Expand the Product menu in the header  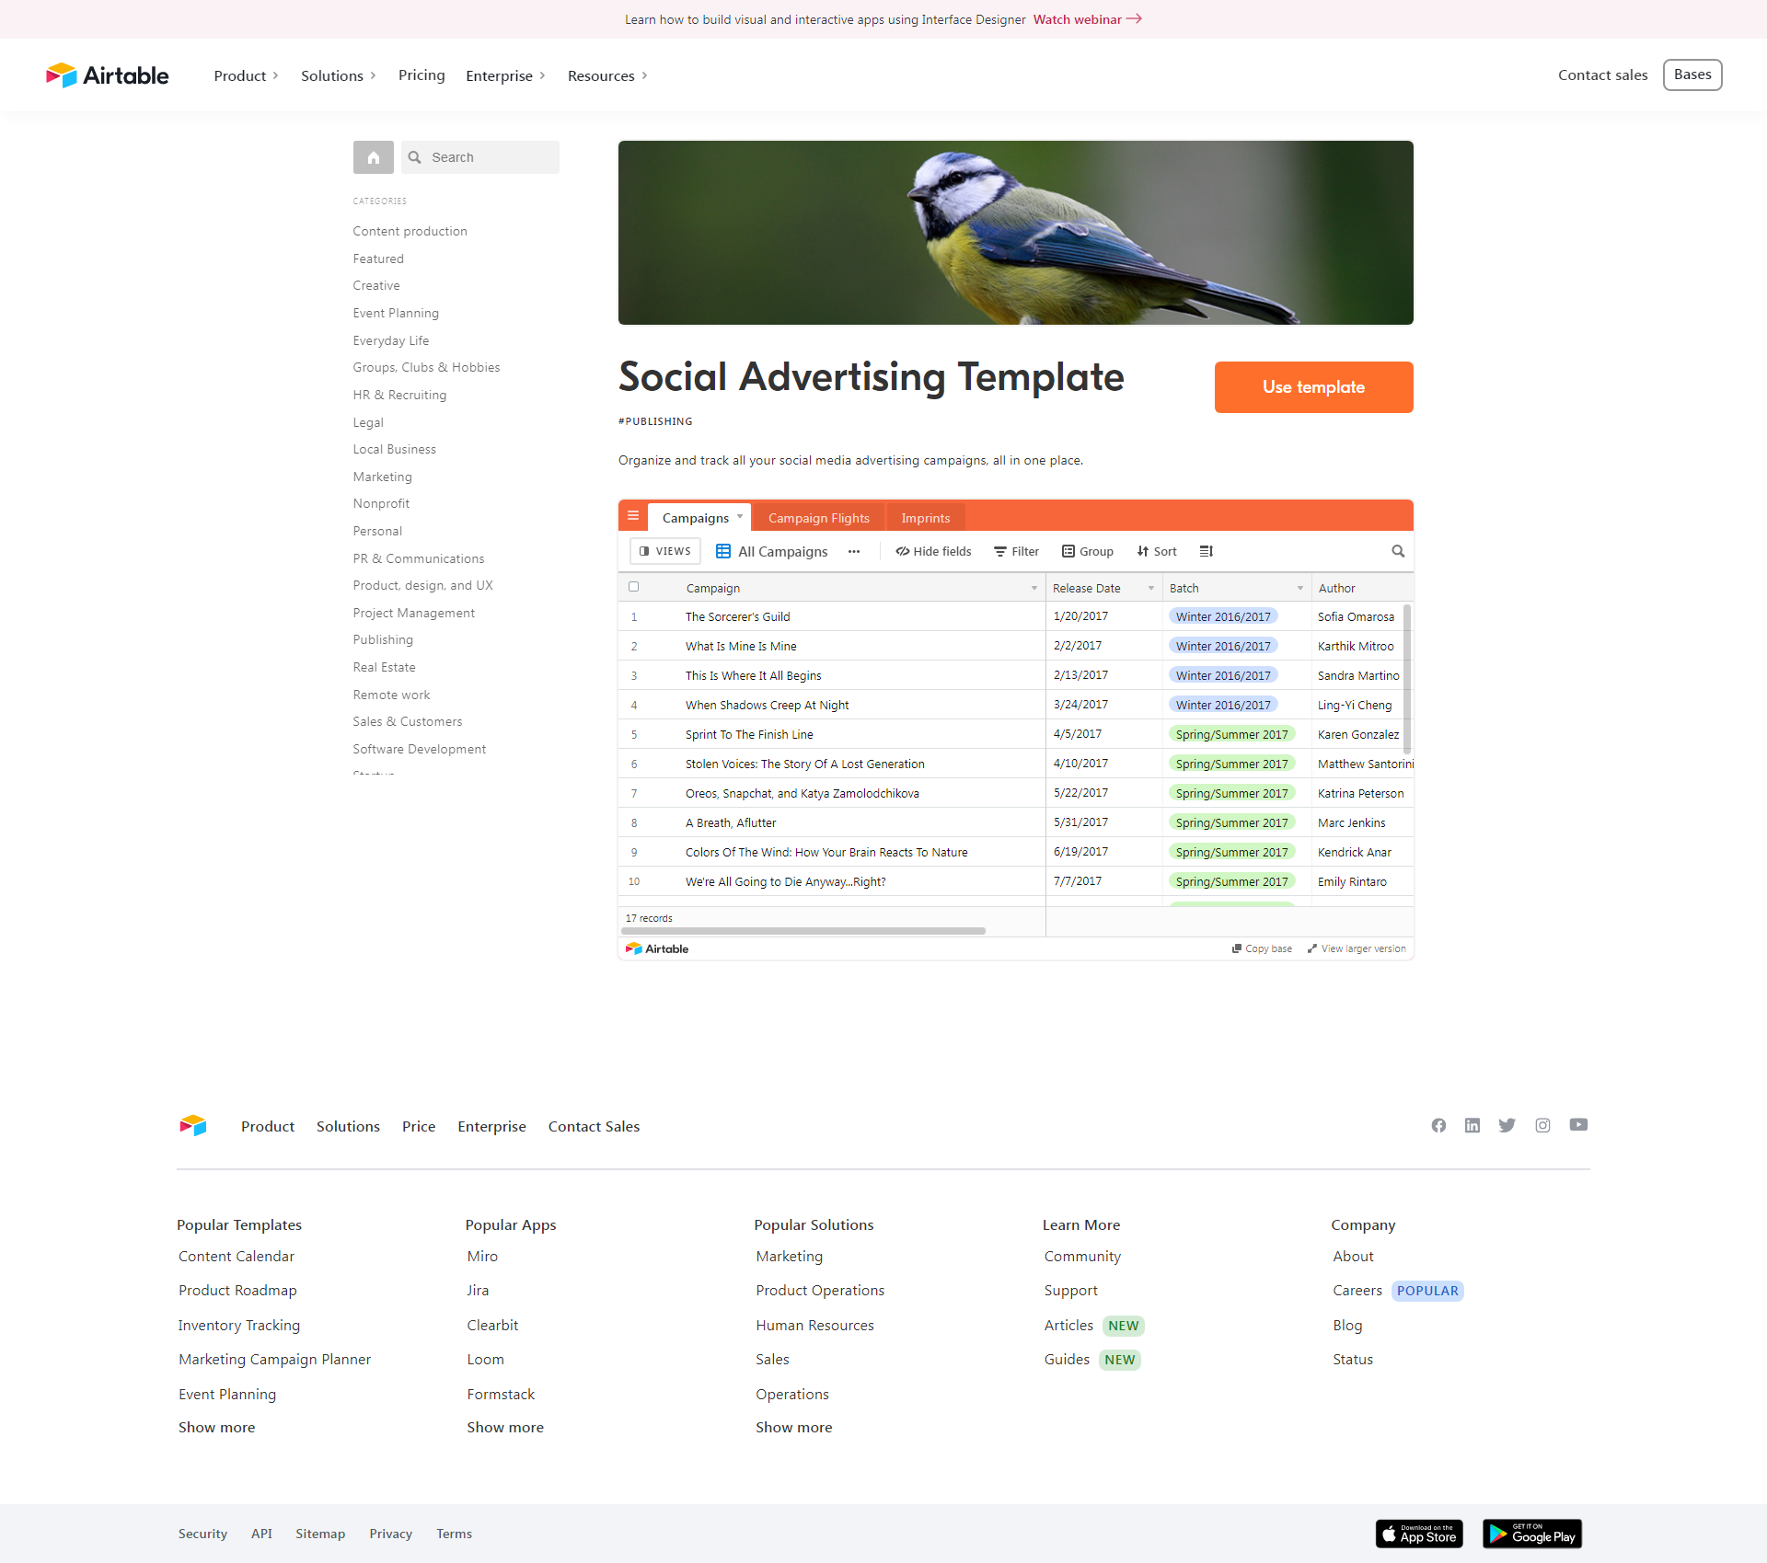246,75
